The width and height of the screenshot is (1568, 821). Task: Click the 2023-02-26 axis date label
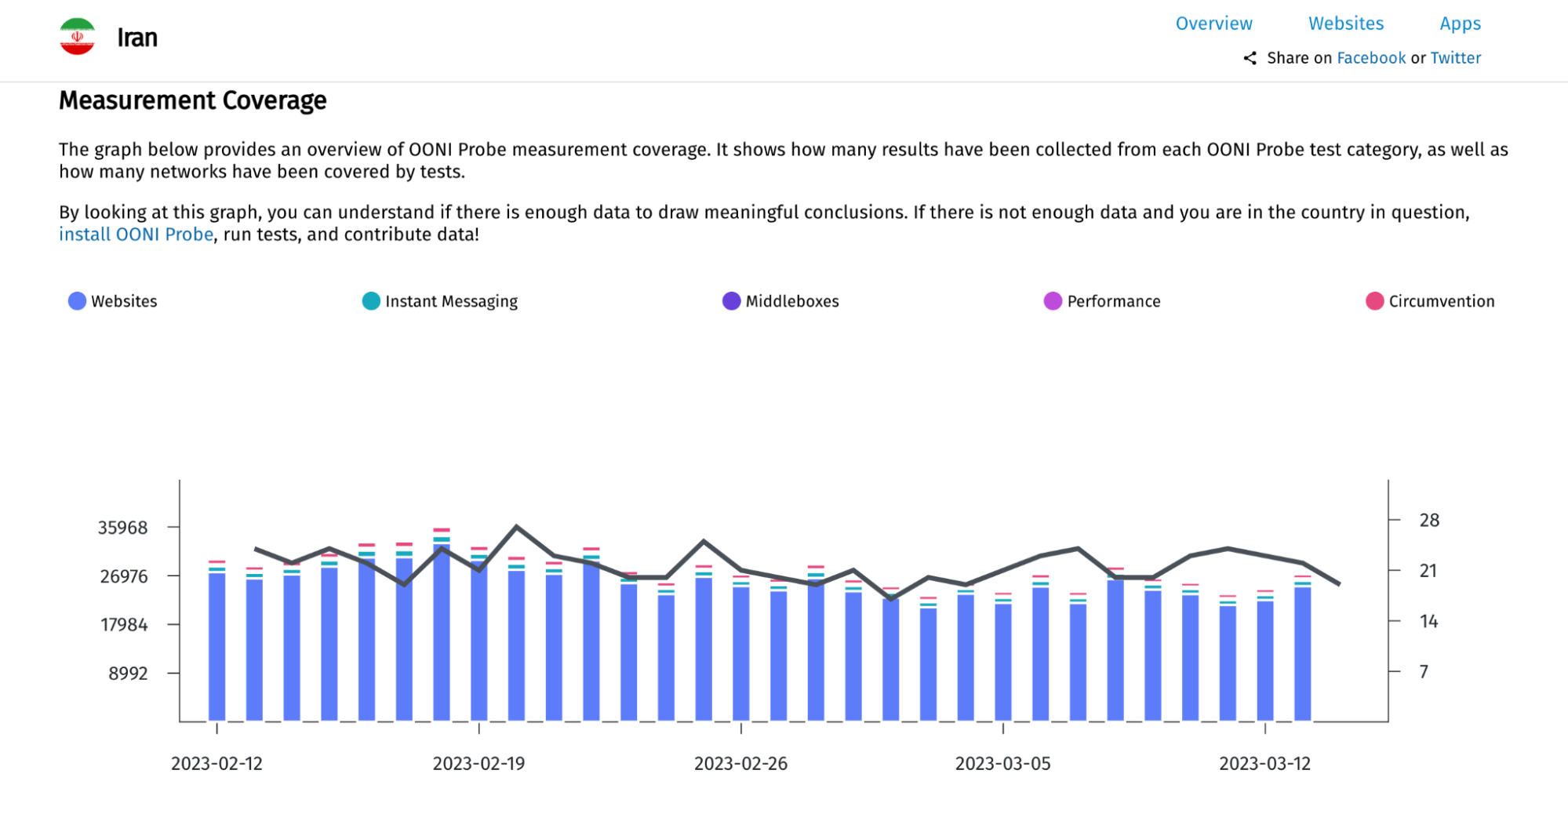[740, 764]
